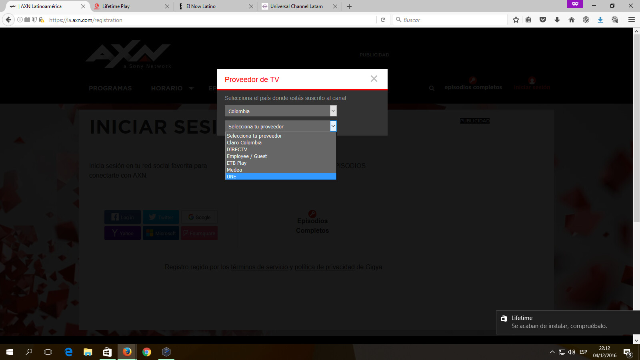This screenshot has width=640, height=360.
Task: Open volume control in system tray
Action: [x=572, y=352]
